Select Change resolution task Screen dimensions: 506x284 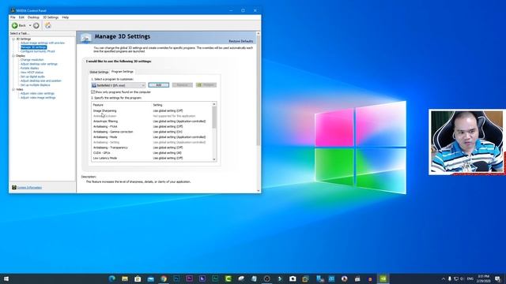coord(32,60)
